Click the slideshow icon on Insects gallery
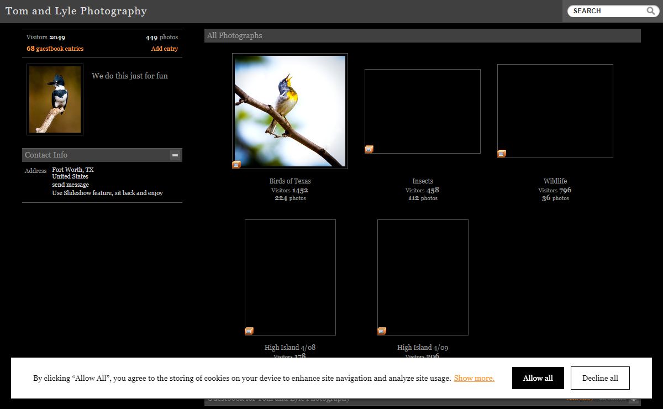This screenshot has width=663, height=409. (369, 149)
